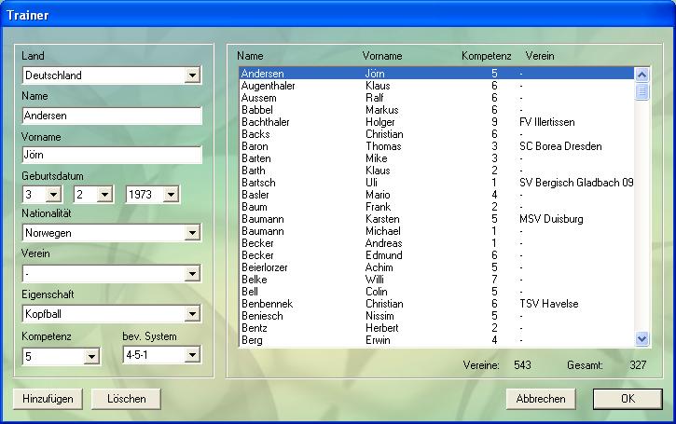Click the Name field containing Andersen
The width and height of the screenshot is (676, 424).
click(x=112, y=116)
